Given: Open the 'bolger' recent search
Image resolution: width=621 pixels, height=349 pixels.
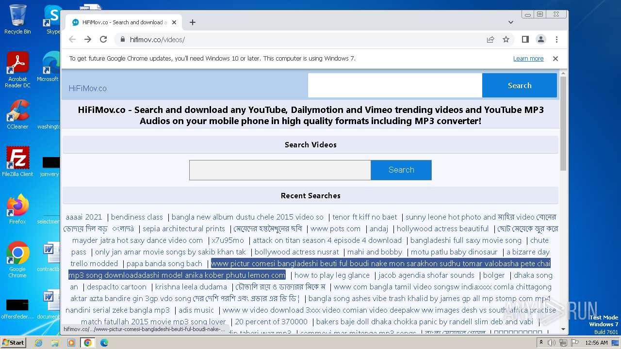Looking at the screenshot, I should point(494,275).
